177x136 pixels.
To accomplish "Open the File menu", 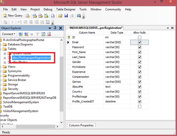I will point(5,9).
